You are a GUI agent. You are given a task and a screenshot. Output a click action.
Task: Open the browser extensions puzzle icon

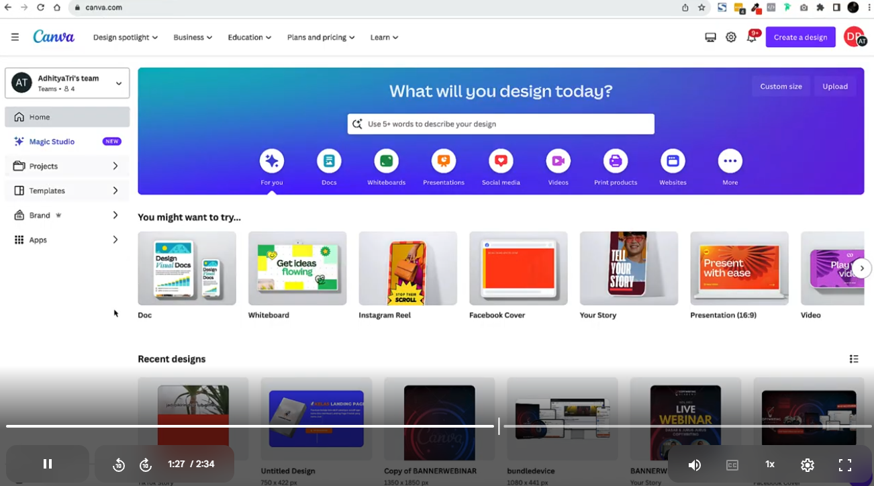[820, 7]
